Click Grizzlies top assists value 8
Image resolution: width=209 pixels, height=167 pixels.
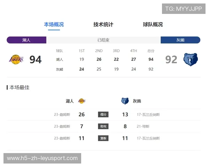click(x=125, y=126)
